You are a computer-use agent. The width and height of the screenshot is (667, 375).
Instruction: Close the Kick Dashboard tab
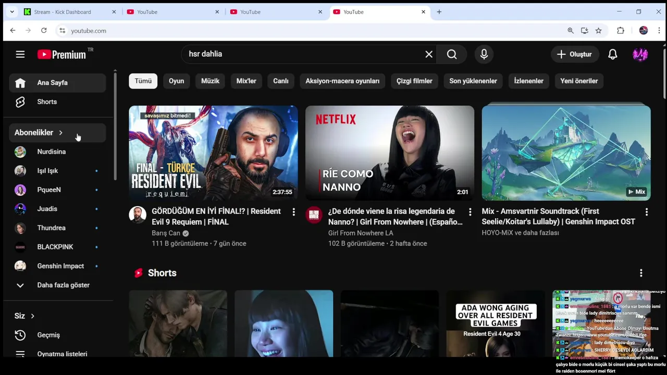click(x=114, y=12)
